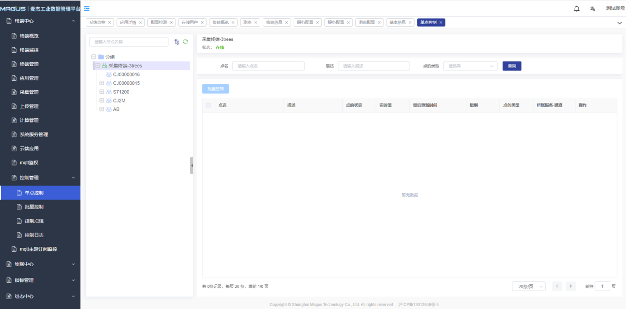Click the previous page arrow

(x=557, y=286)
